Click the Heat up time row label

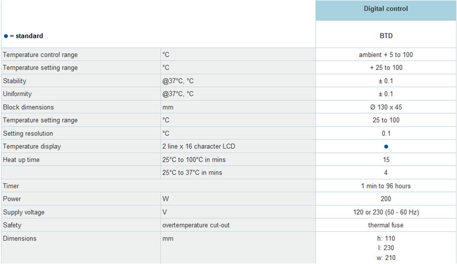tap(21, 160)
